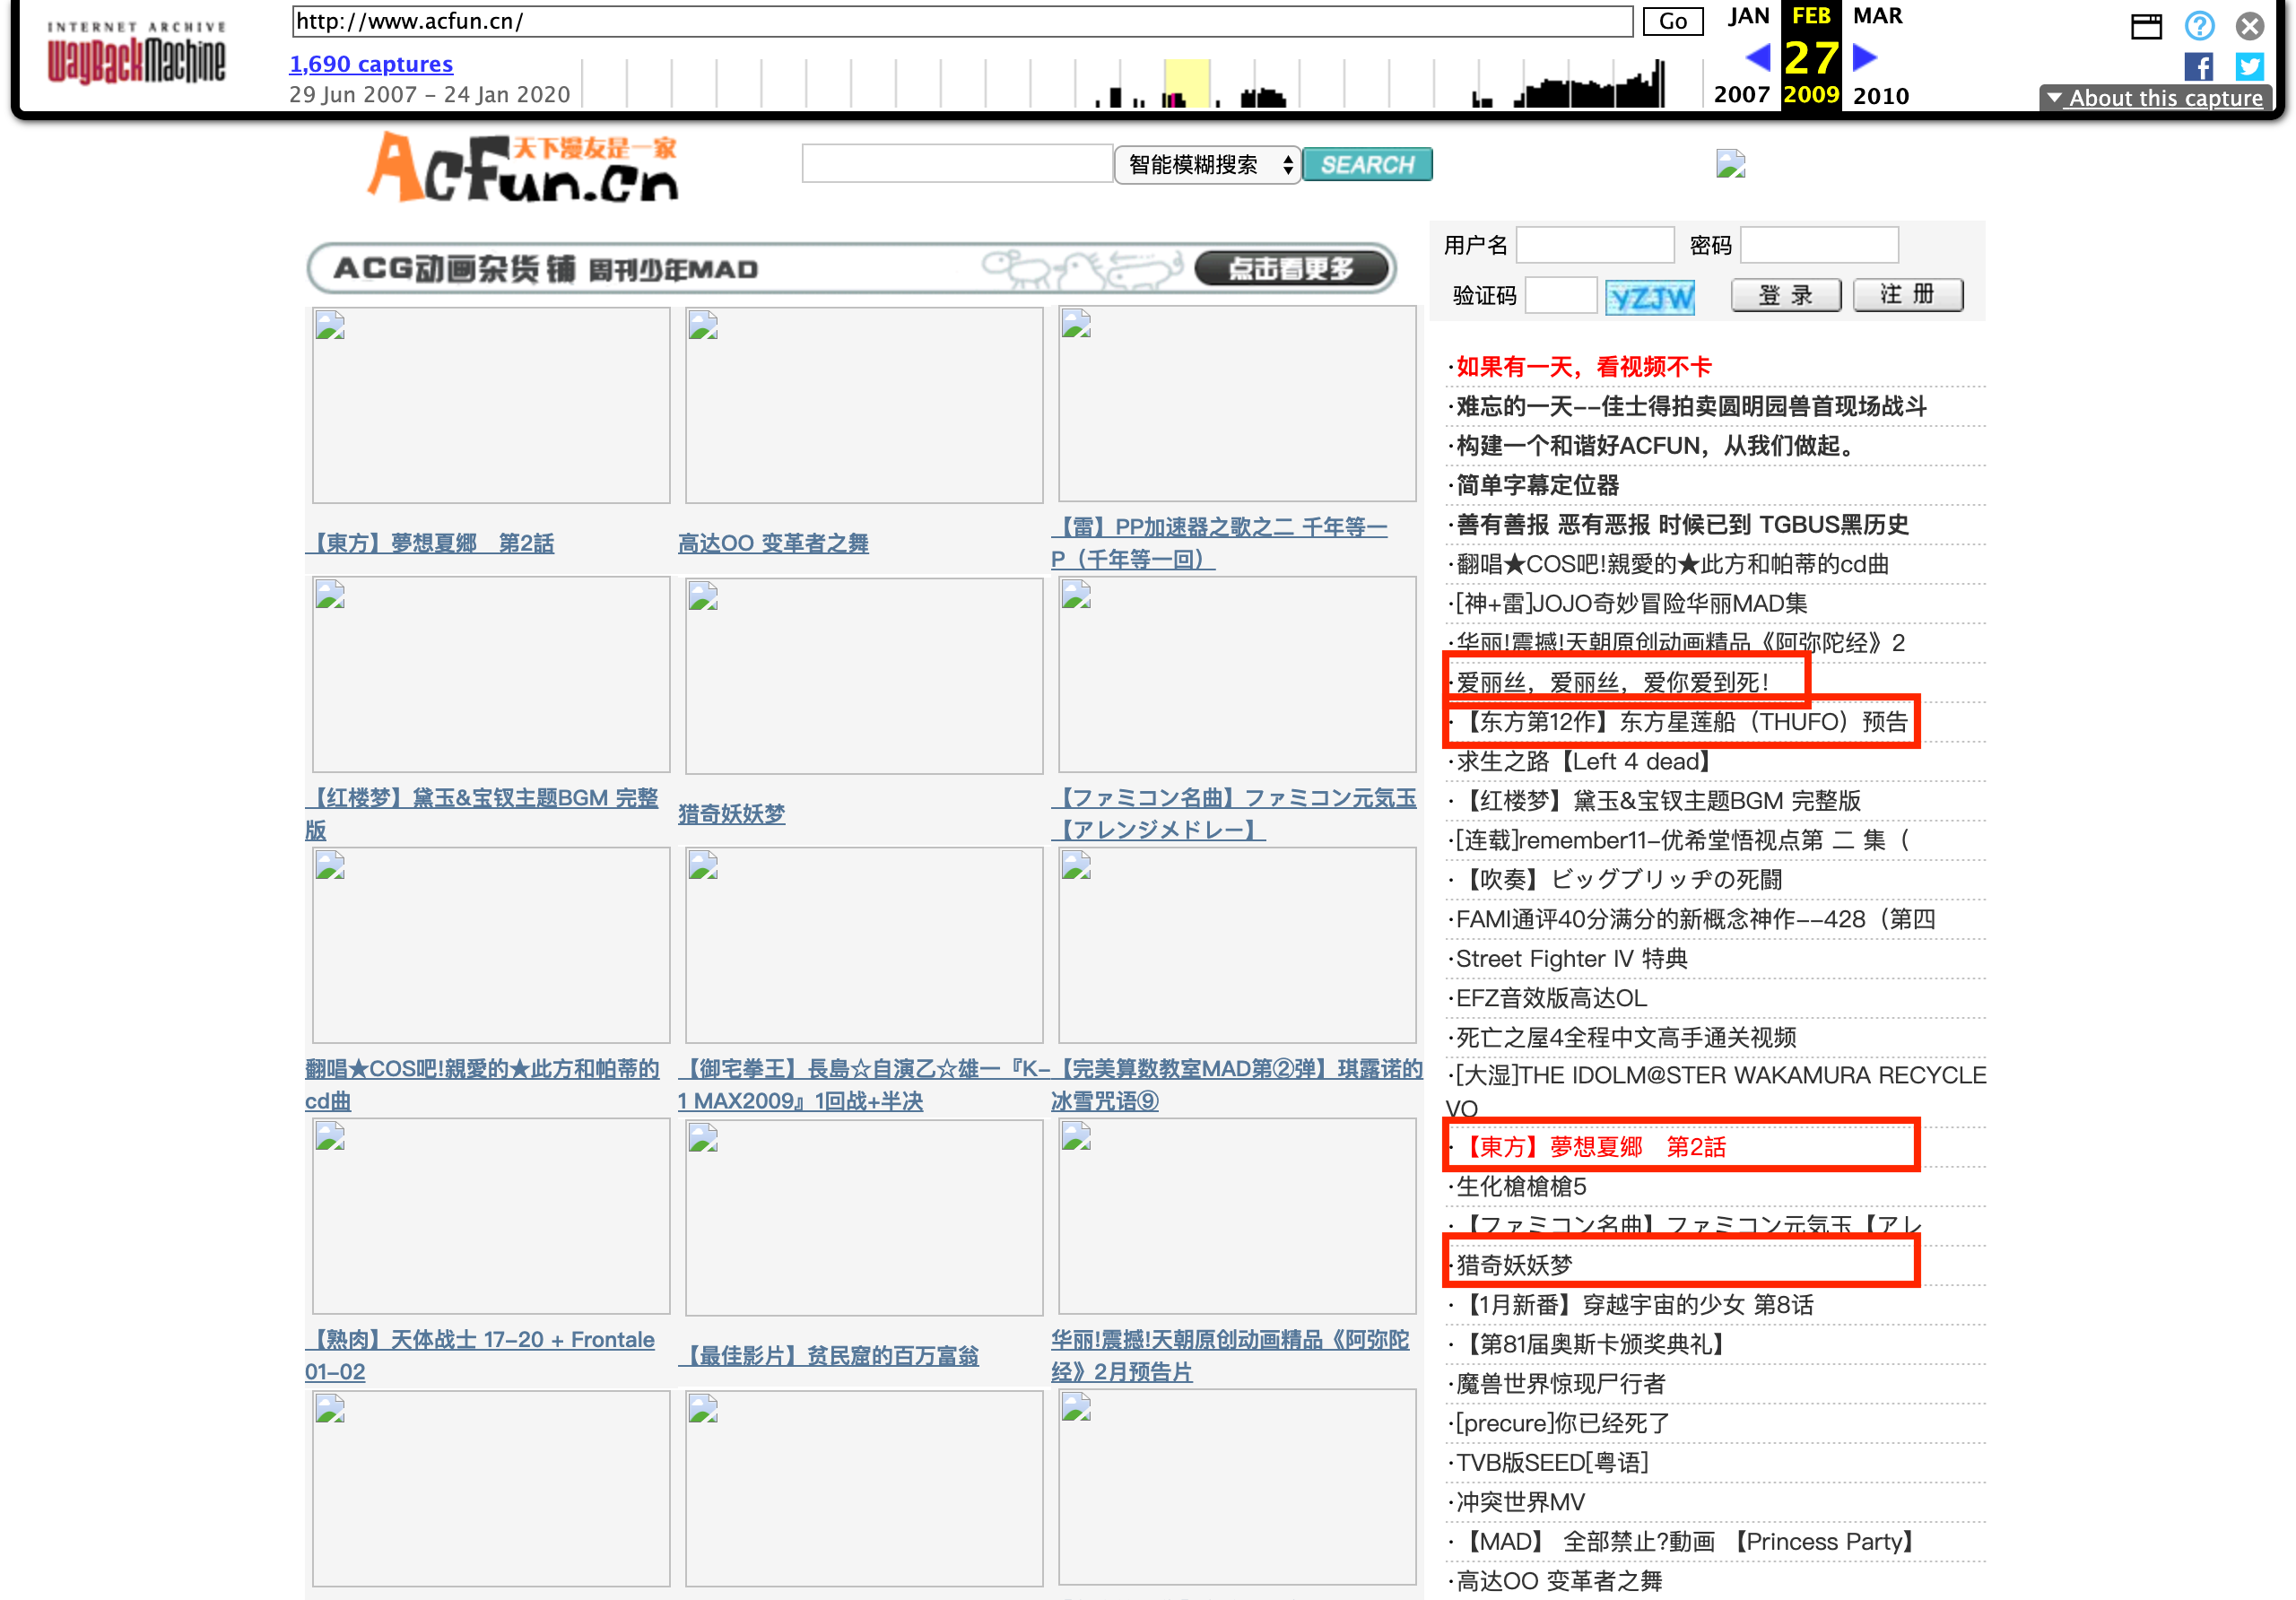Click the 密码 password field
This screenshot has height=1600, width=2296.
pyautogui.click(x=1819, y=245)
